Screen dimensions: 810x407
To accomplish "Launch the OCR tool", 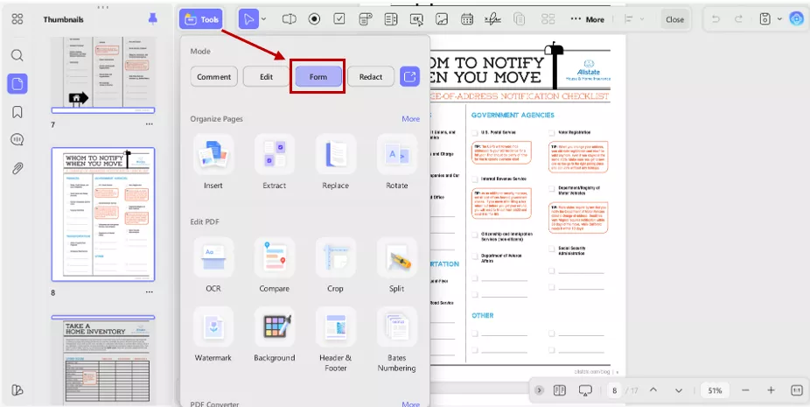I will [213, 265].
